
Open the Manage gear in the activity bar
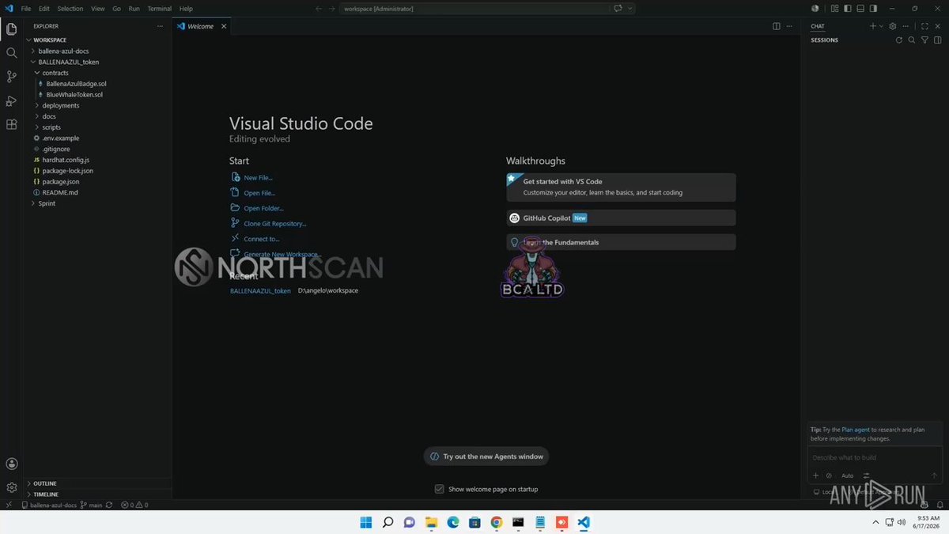pyautogui.click(x=11, y=487)
